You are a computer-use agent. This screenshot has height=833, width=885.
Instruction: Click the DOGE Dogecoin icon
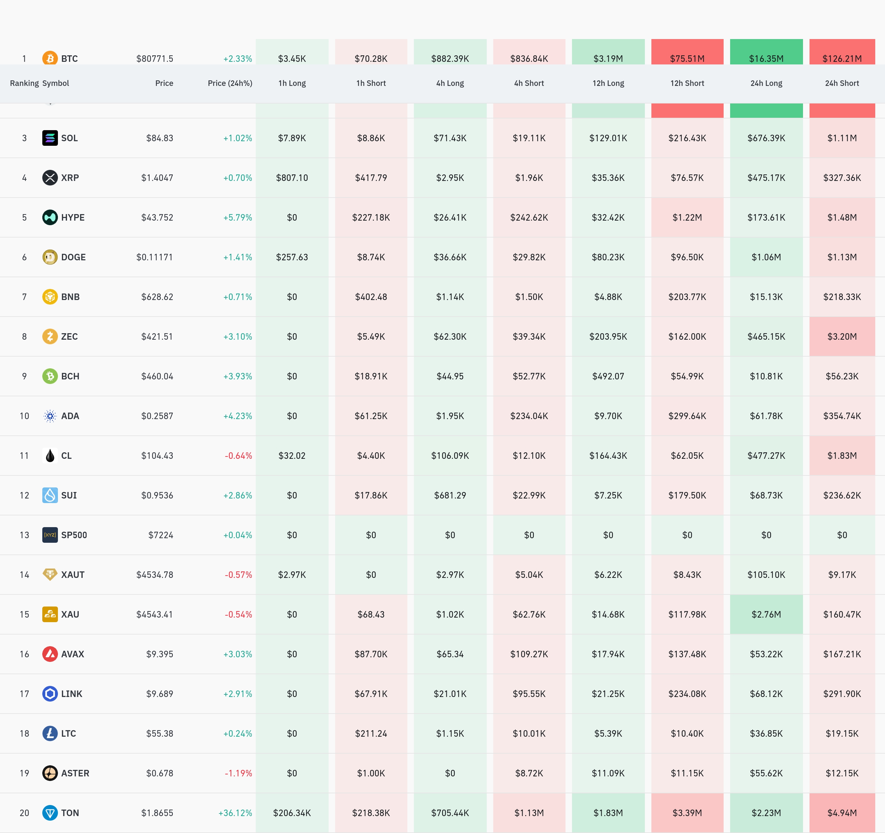50,257
